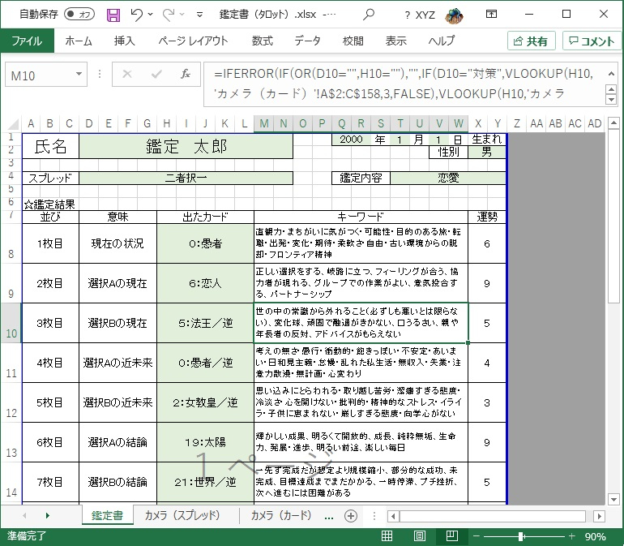This screenshot has height=546, width=624.
Task: Click the Save floppy disk icon
Action: (x=113, y=15)
